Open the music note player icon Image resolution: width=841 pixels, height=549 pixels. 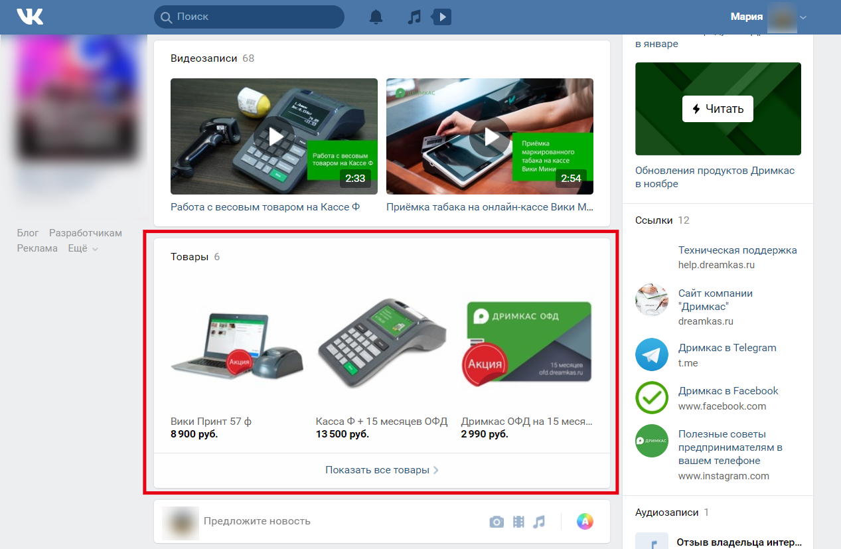tap(414, 17)
